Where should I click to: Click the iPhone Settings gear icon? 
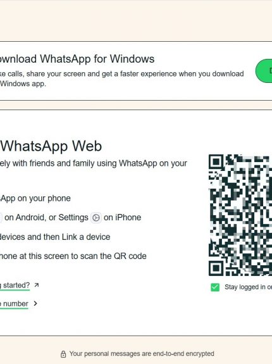pos(96,218)
